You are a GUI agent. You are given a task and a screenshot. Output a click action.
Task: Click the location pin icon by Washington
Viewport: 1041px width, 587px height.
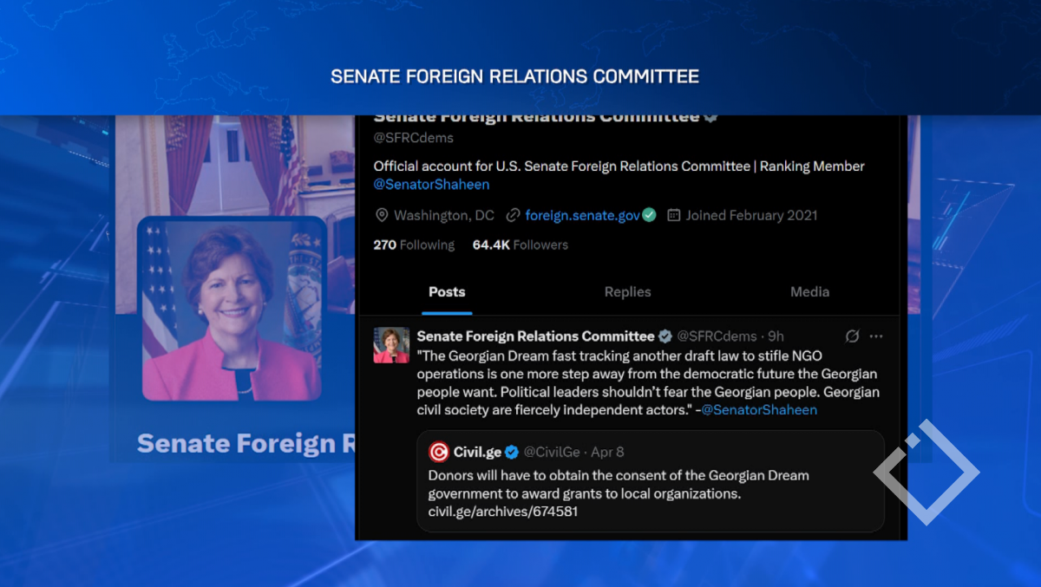(382, 215)
